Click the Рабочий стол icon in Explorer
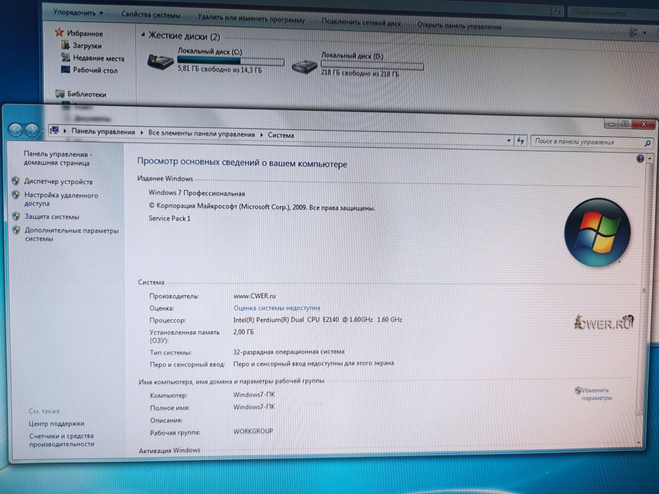The width and height of the screenshot is (659, 494). (65, 69)
